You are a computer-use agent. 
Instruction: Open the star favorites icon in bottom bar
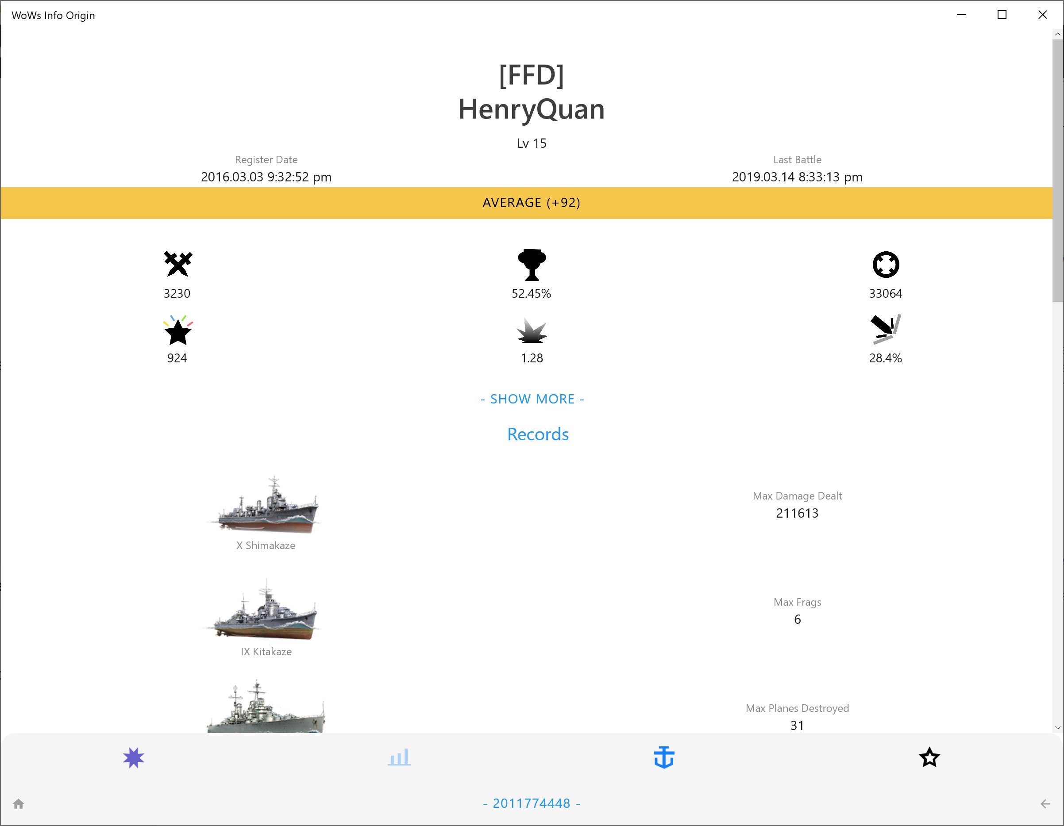coord(929,757)
